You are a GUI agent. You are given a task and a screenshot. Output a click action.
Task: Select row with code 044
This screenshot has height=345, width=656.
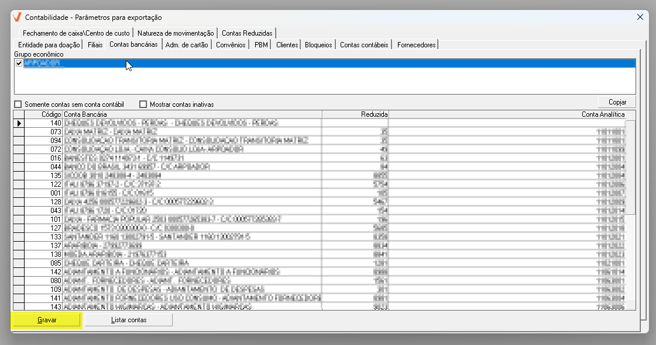click(x=320, y=167)
